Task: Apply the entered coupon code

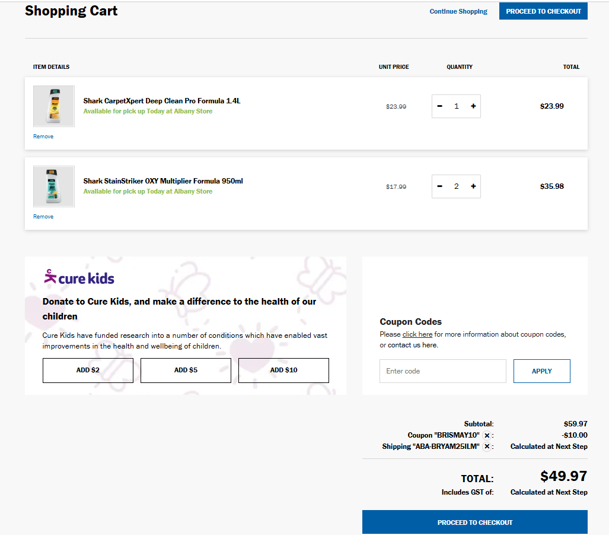Action: point(542,371)
